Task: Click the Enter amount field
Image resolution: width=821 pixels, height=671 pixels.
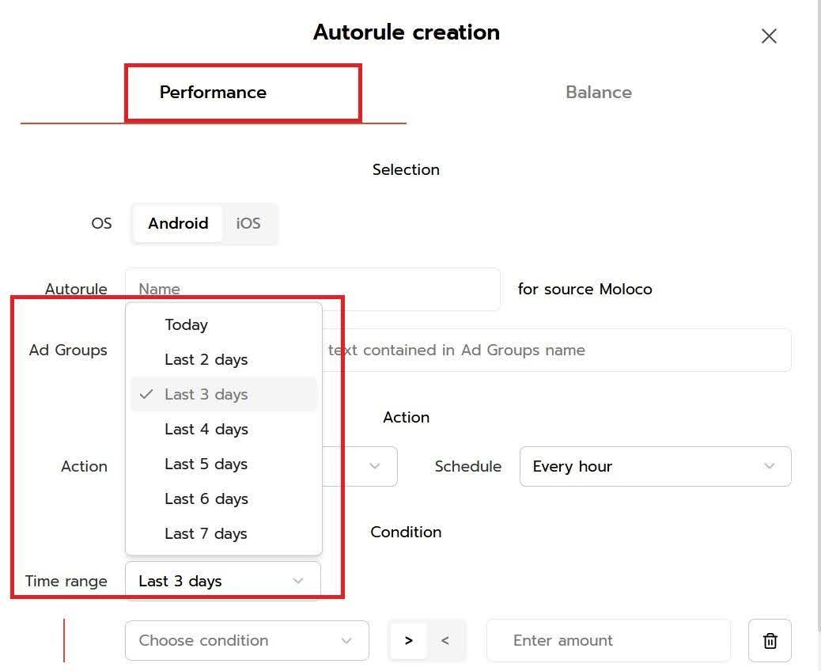Action: click(x=607, y=640)
